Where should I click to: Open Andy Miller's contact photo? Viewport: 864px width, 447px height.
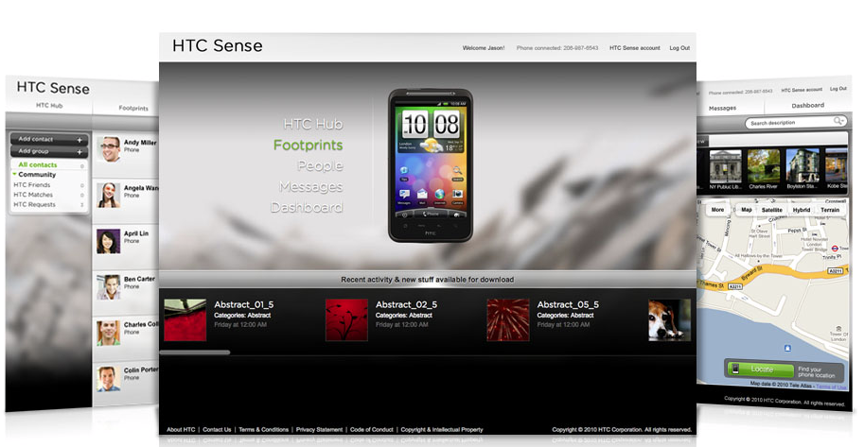pos(109,149)
